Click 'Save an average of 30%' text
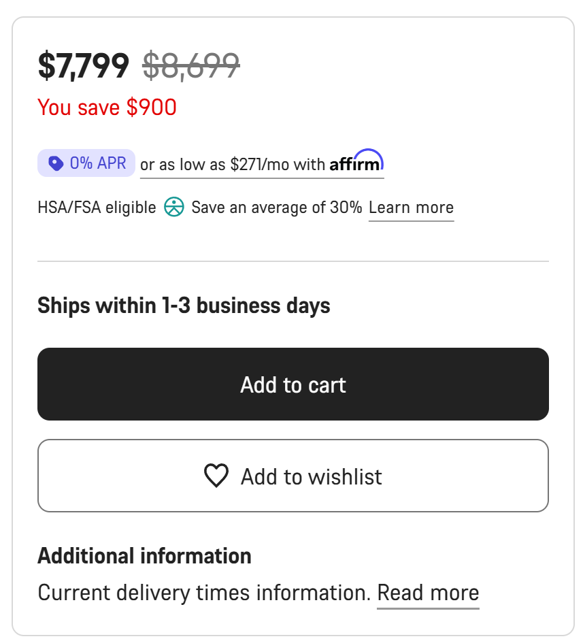 coord(276,208)
